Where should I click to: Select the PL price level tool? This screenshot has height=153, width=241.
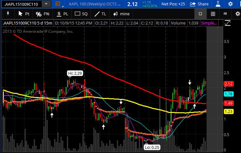(x=62, y=14)
